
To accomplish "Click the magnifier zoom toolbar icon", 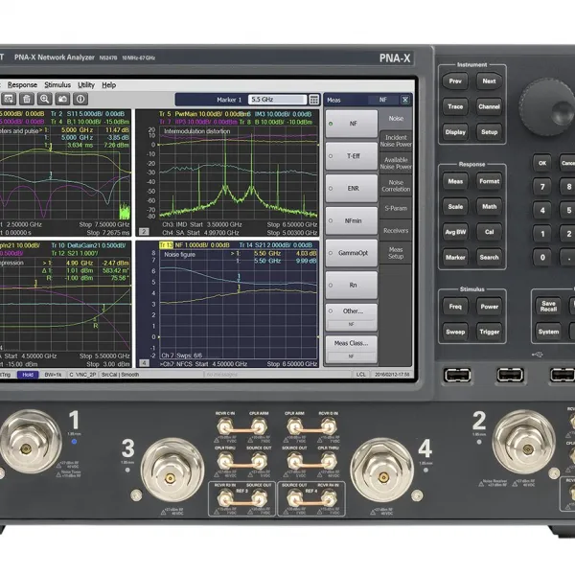I will point(45,99).
